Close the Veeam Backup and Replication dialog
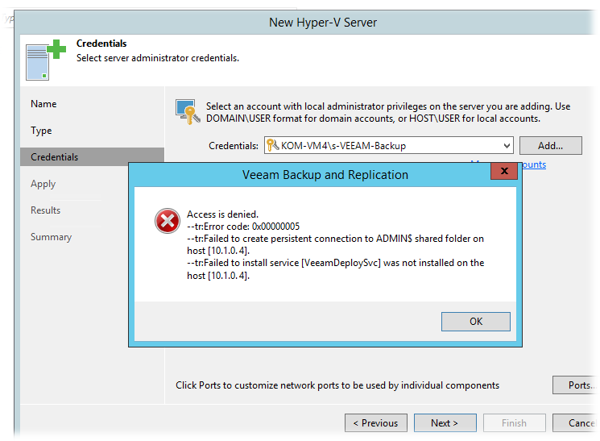The image size is (600, 441). [x=504, y=171]
